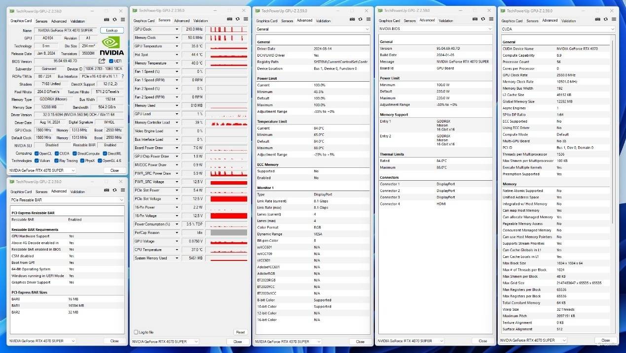Click the PerfCap Reason gray bar
This screenshot has height=353, width=626.
(229, 232)
